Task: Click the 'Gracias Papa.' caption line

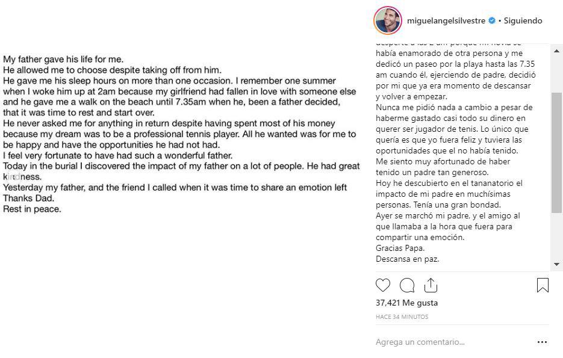Action: (400, 248)
